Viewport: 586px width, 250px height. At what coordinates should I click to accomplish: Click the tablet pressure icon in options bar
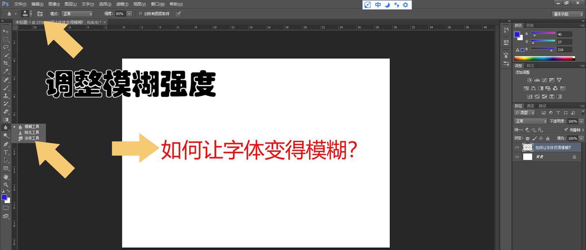point(178,14)
